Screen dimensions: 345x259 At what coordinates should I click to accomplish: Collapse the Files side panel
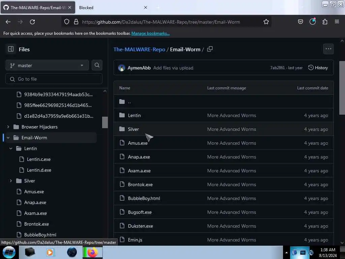(11, 49)
